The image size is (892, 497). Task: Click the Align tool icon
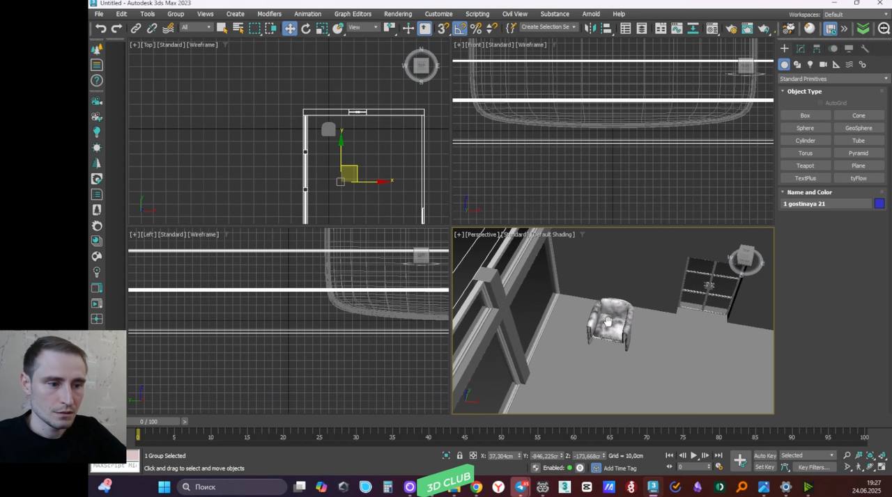606,28
